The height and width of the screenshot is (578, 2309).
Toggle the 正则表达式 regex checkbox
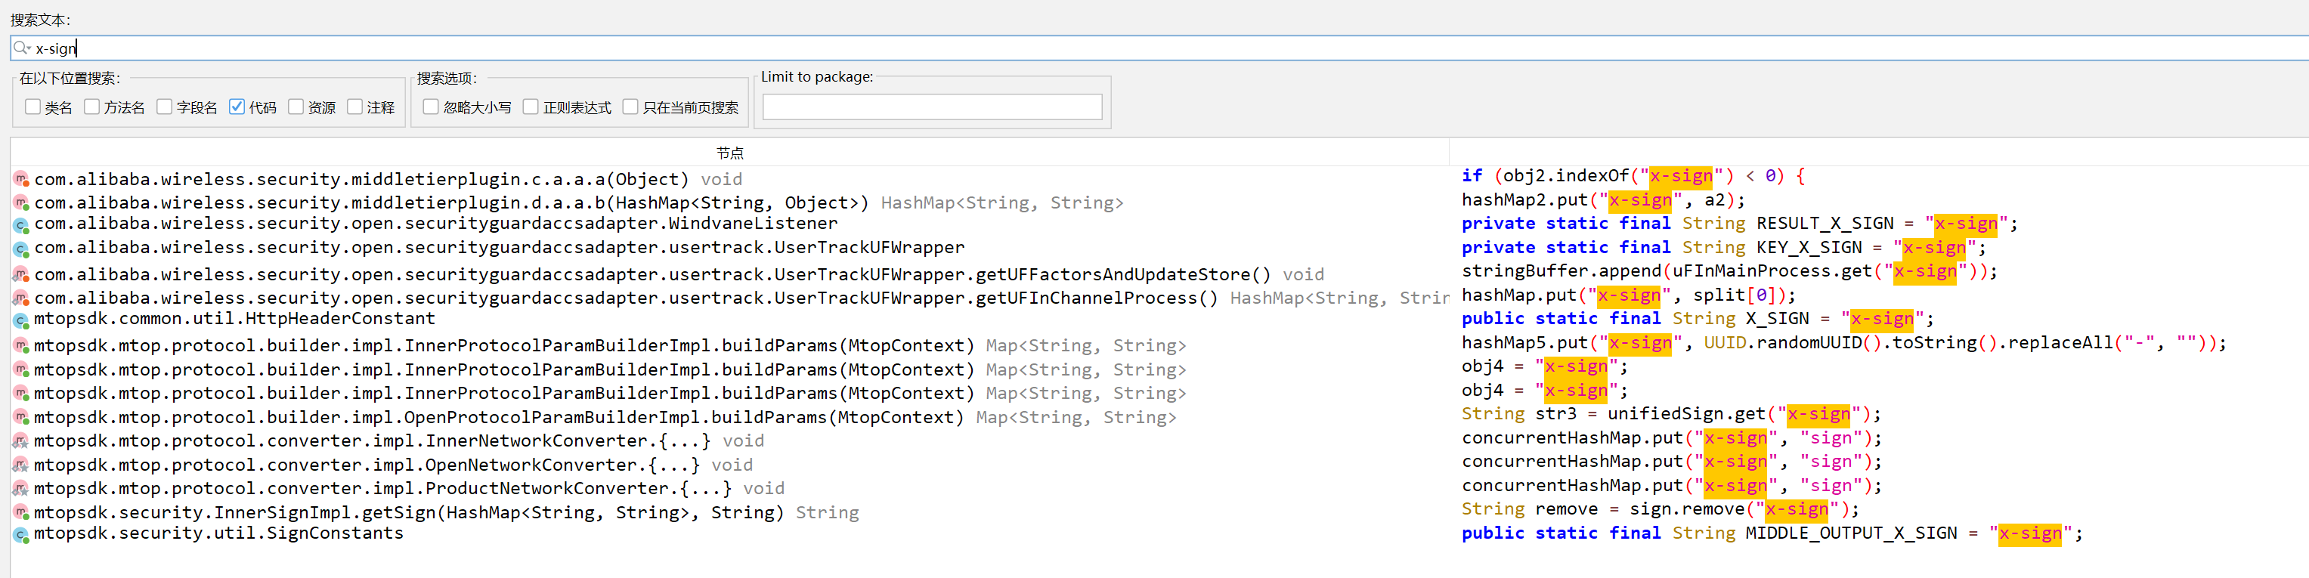[531, 107]
